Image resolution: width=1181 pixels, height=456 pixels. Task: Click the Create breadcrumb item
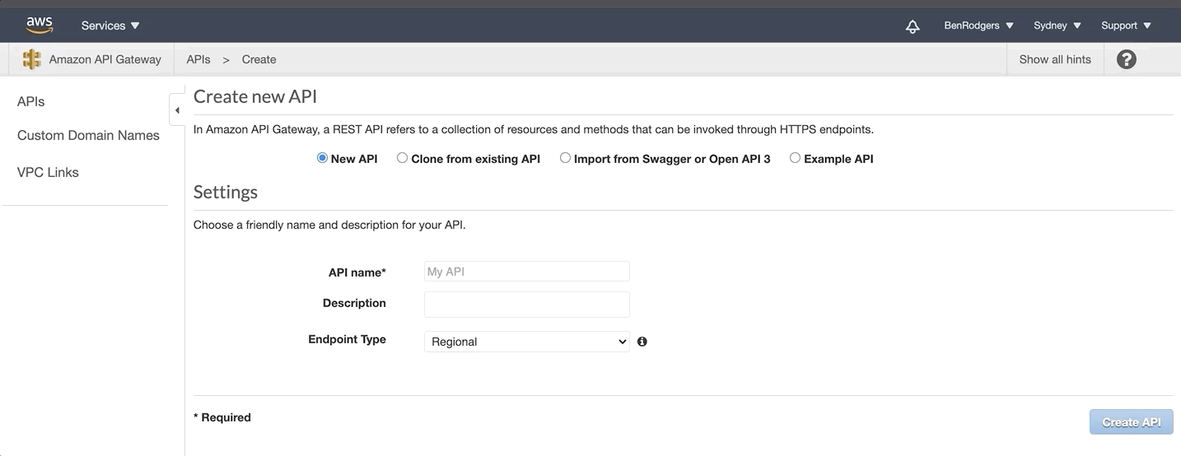[259, 59]
